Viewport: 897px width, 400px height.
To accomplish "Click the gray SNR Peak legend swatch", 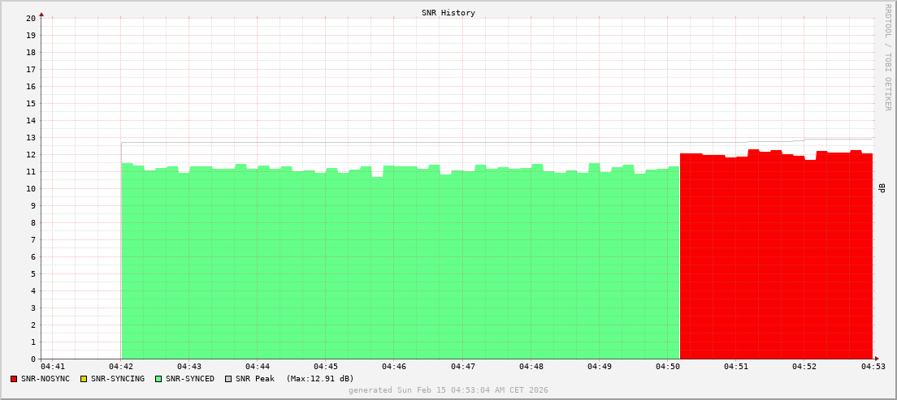I will click(228, 379).
